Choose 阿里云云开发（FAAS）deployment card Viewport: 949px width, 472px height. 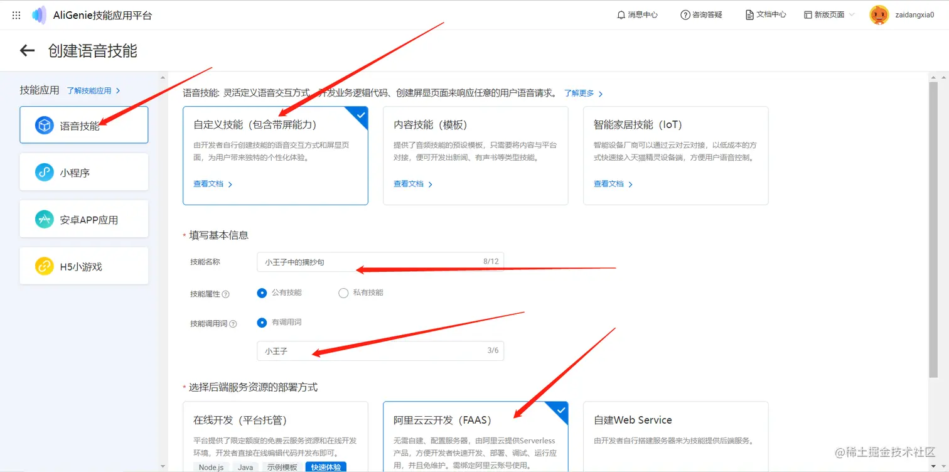tap(476, 437)
